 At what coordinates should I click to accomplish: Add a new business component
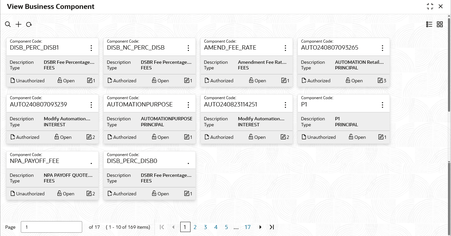click(x=18, y=24)
